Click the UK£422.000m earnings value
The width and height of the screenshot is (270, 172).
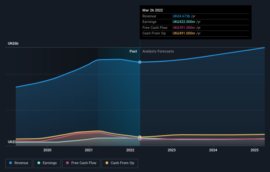coord(184,22)
